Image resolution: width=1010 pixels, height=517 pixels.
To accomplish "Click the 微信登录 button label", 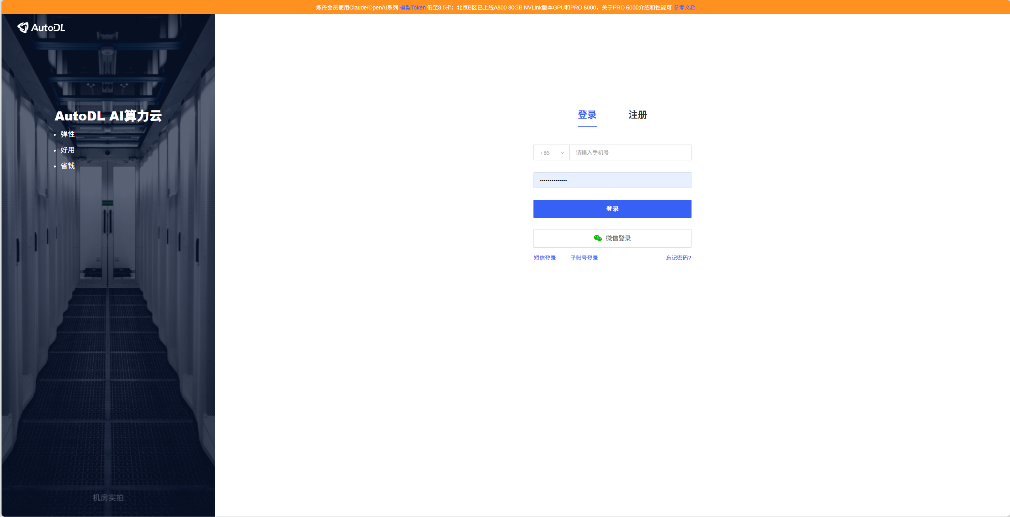I will (x=618, y=238).
